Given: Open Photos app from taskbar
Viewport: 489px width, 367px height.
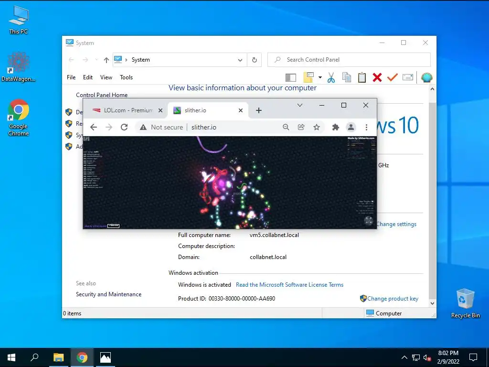Looking at the screenshot, I should [106, 357].
